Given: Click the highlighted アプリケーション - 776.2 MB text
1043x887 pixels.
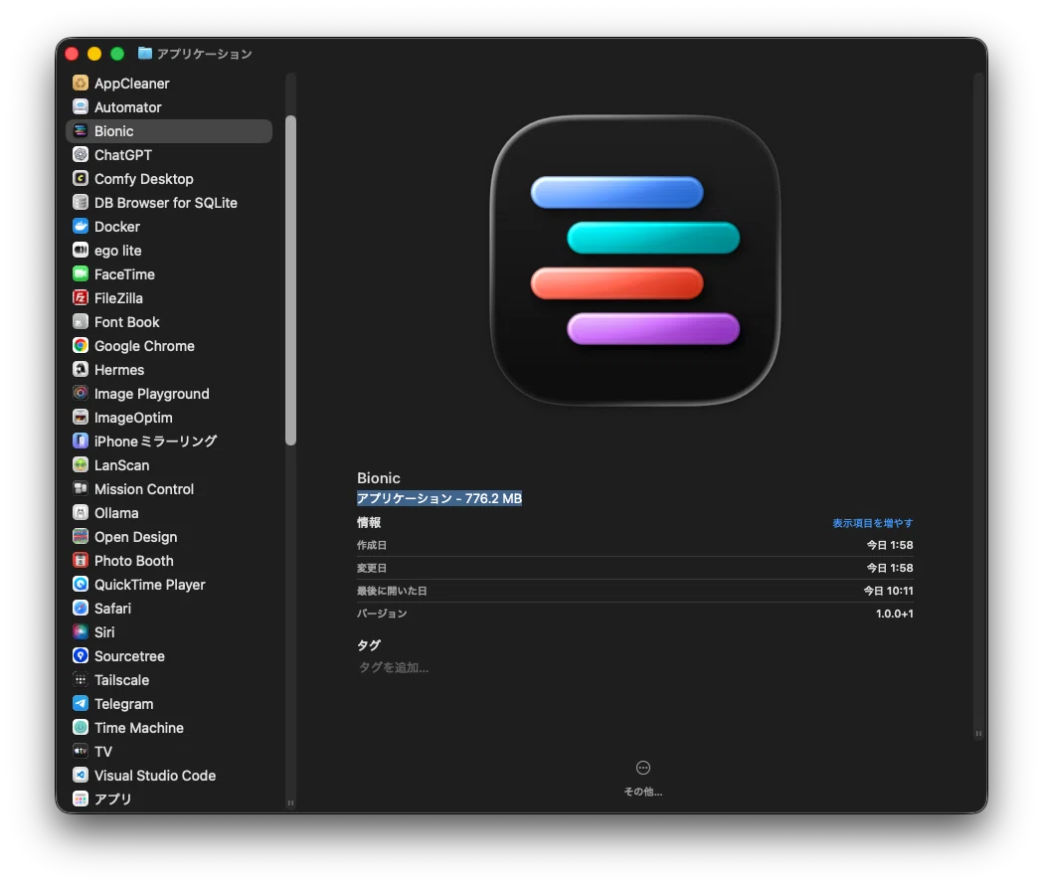Looking at the screenshot, I should 439,498.
